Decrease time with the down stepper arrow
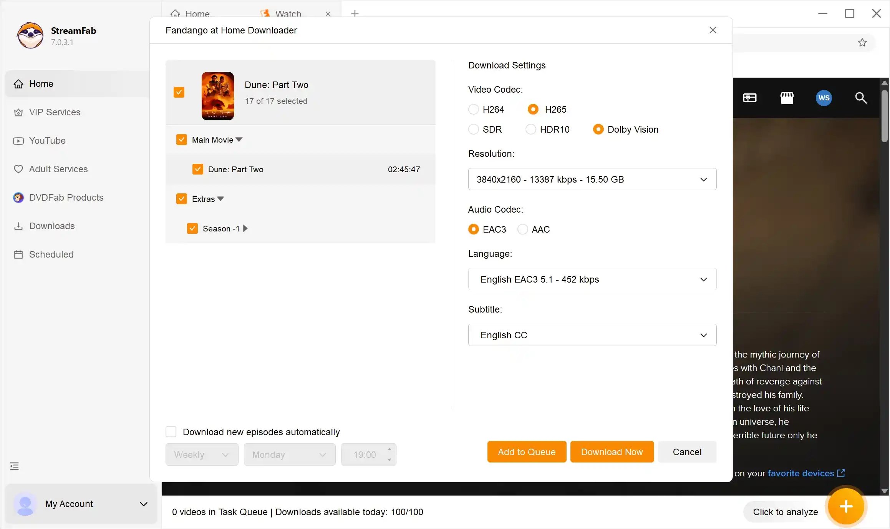The width and height of the screenshot is (890, 529). pos(389,460)
